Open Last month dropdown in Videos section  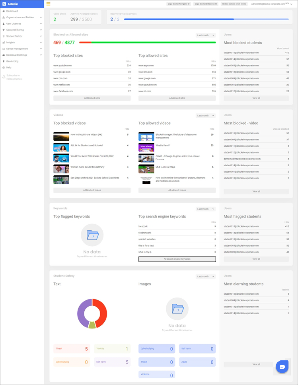[206, 116]
